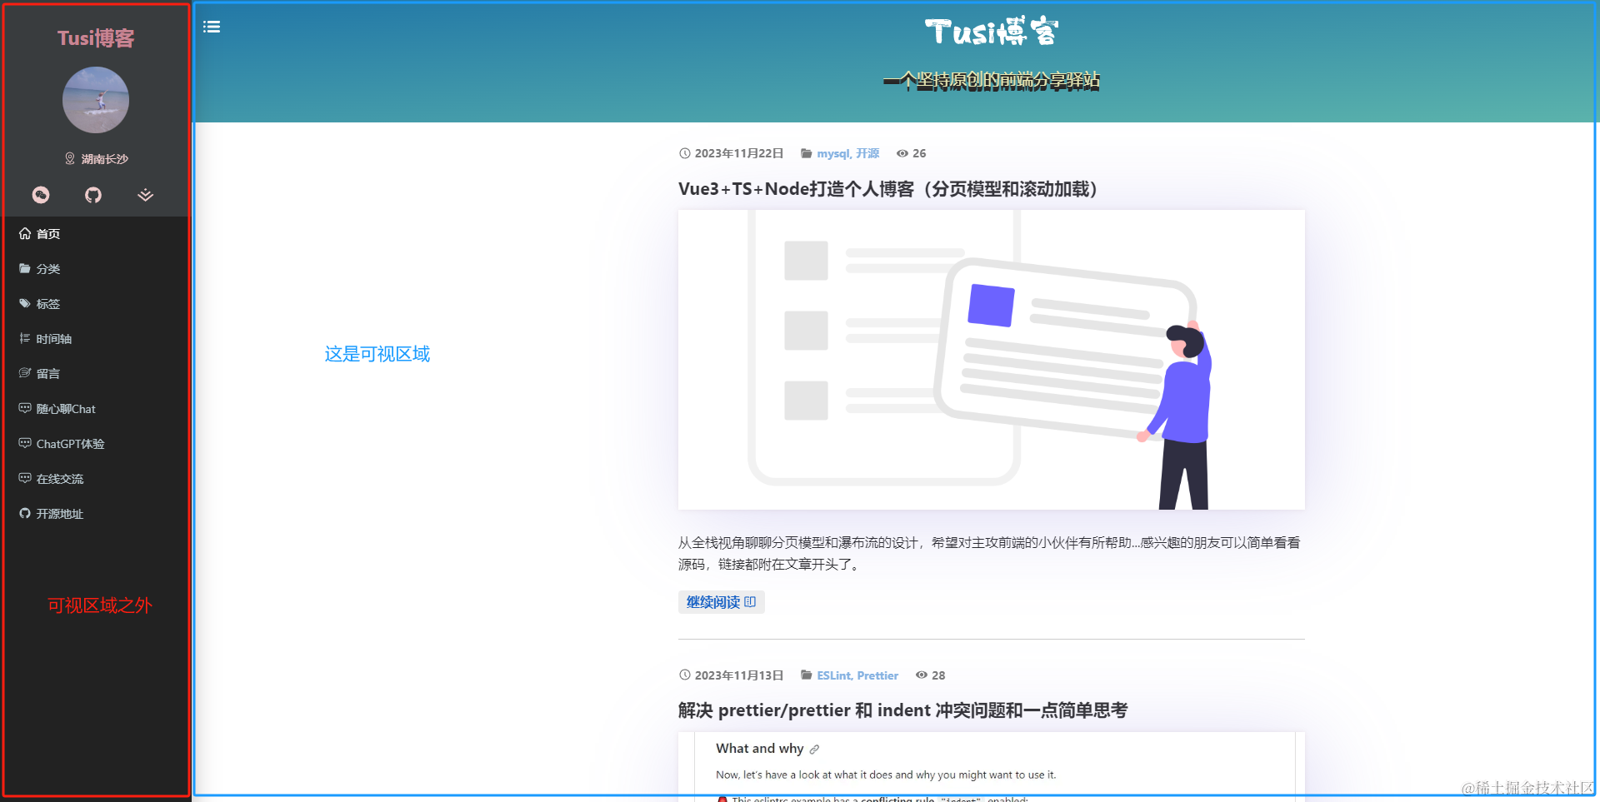Viewport: 1600px width, 802px height.
Task: Click the chat icon beside ChatGPT体验
Action: pos(25,443)
